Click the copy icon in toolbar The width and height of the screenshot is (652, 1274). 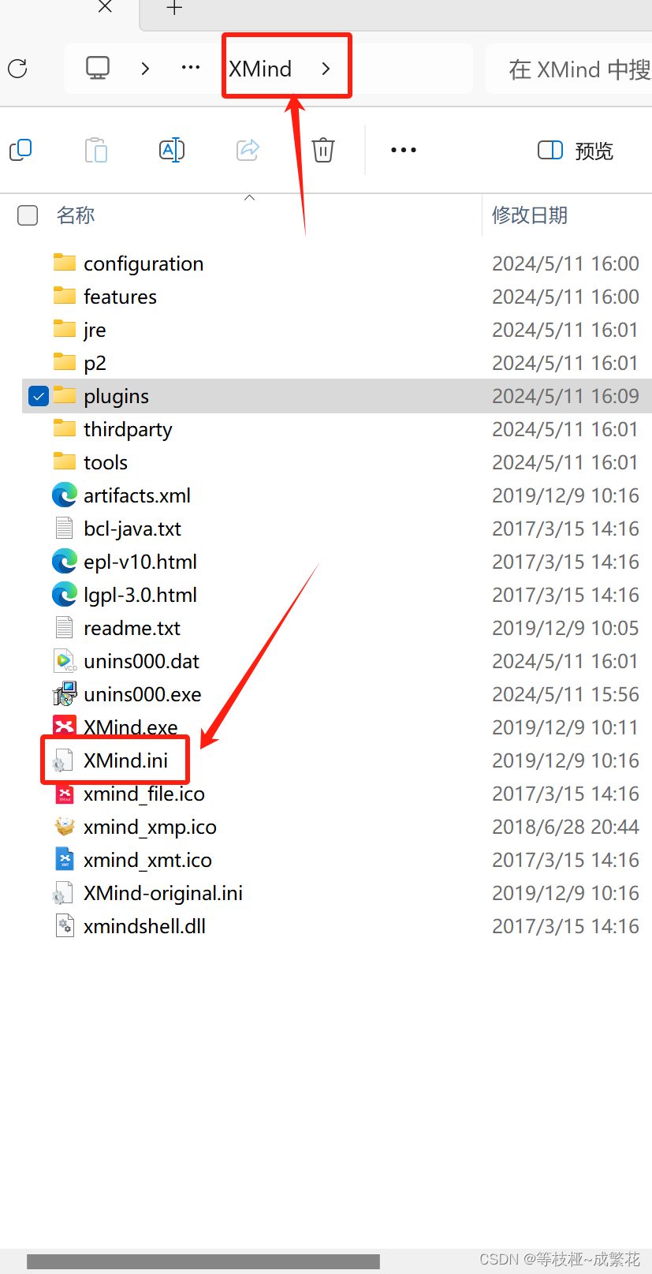pyautogui.click(x=20, y=149)
